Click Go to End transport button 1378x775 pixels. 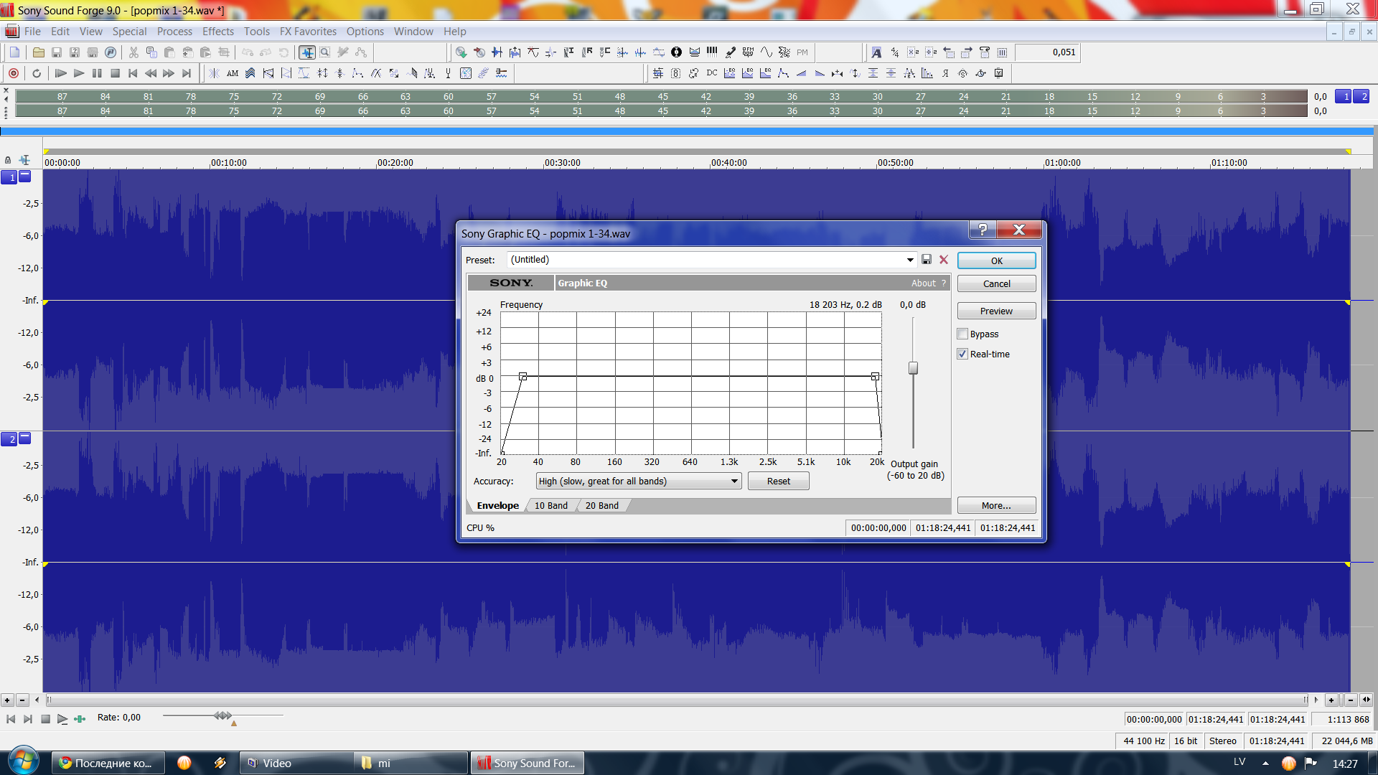click(187, 73)
